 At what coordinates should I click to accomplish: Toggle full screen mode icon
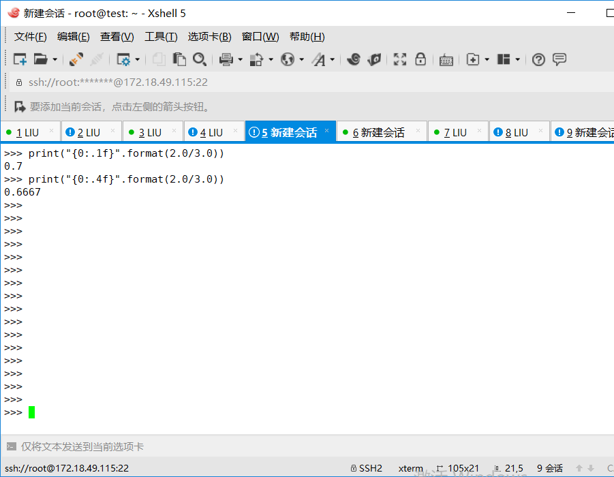pos(400,59)
